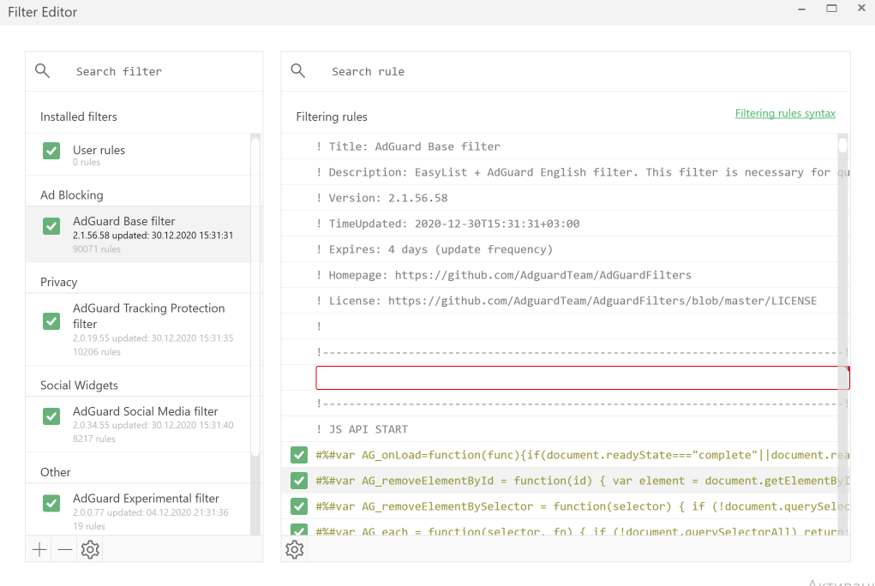Click the Title: AdGuard Base filter line

pyautogui.click(x=408, y=146)
